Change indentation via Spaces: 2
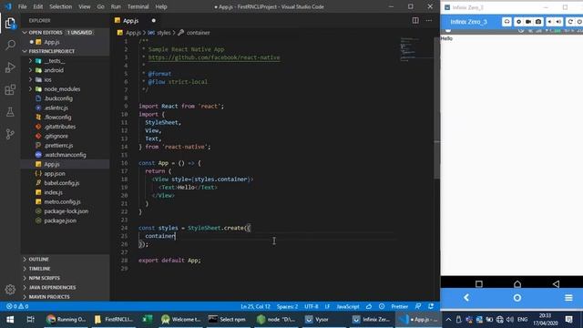This screenshot has height=328, width=583. [x=287, y=306]
